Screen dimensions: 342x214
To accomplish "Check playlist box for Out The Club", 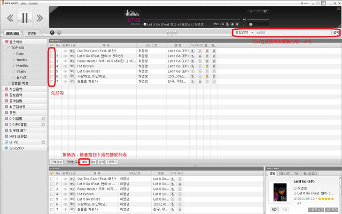I will (x=52, y=179).
